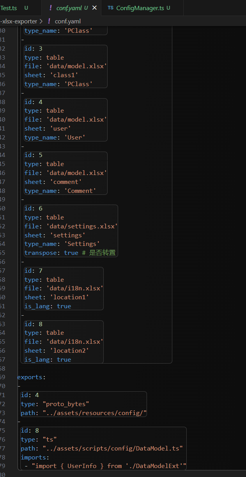The image size is (246, 477).
Task: Open the conf.yaml breadcrumb item
Action: (67, 21)
